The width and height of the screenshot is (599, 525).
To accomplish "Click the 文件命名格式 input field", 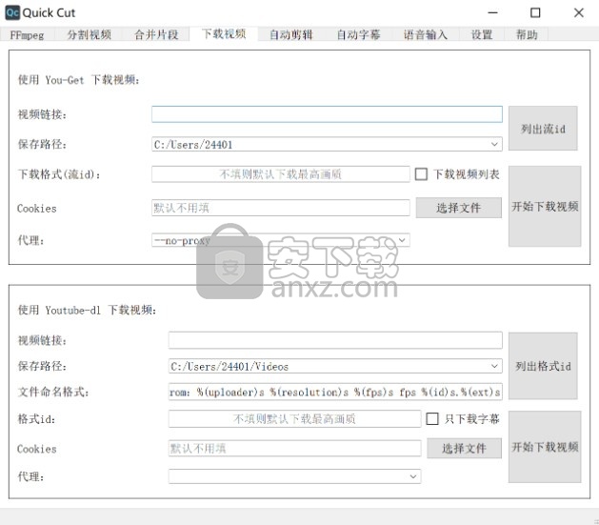I will click(x=335, y=392).
